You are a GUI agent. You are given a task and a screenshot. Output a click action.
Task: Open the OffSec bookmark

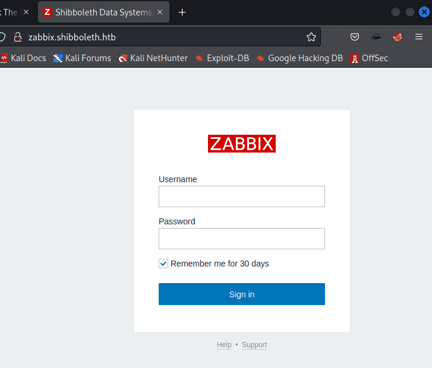click(369, 58)
